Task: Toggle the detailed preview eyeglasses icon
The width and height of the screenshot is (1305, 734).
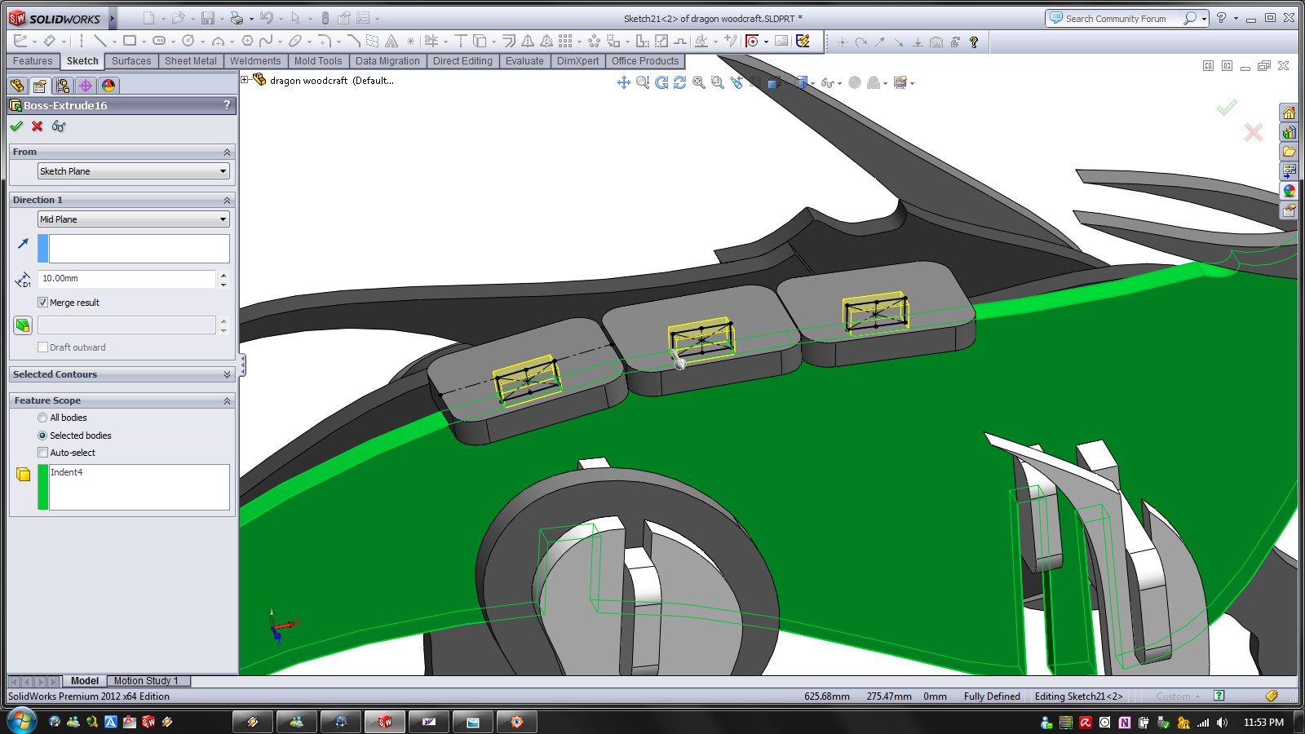Action: click(59, 126)
